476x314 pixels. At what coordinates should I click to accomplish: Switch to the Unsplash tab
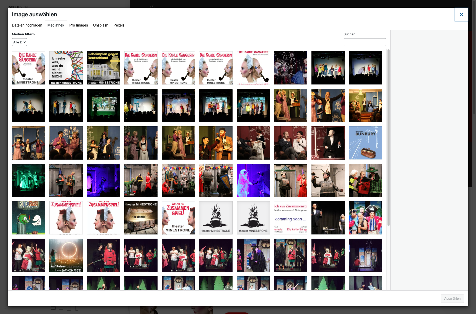(100, 25)
